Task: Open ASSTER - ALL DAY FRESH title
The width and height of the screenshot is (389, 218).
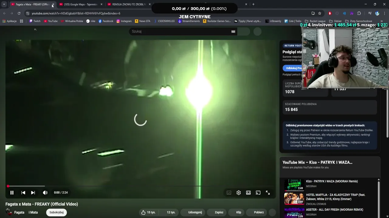Action: coord(334,210)
